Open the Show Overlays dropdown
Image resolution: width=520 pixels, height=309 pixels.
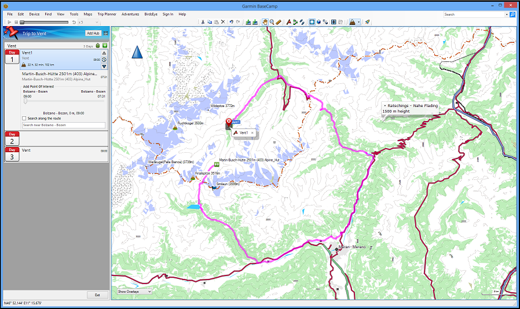pos(134,292)
